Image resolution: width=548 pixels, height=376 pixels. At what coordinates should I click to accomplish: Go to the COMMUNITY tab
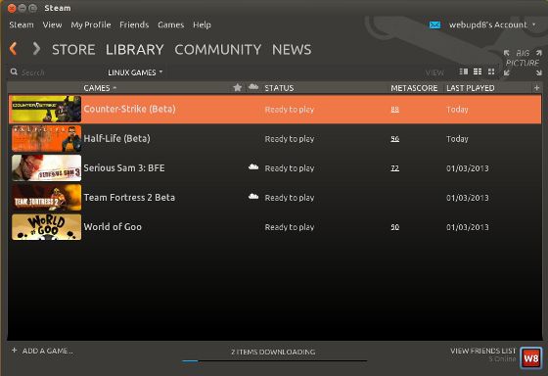click(x=218, y=49)
